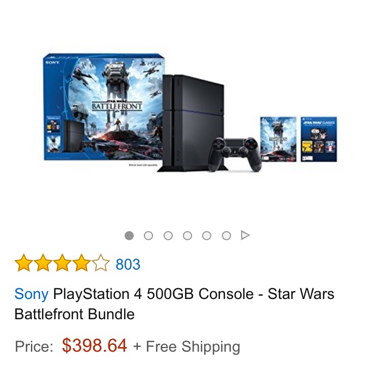Click the first gold rating star

23,263
